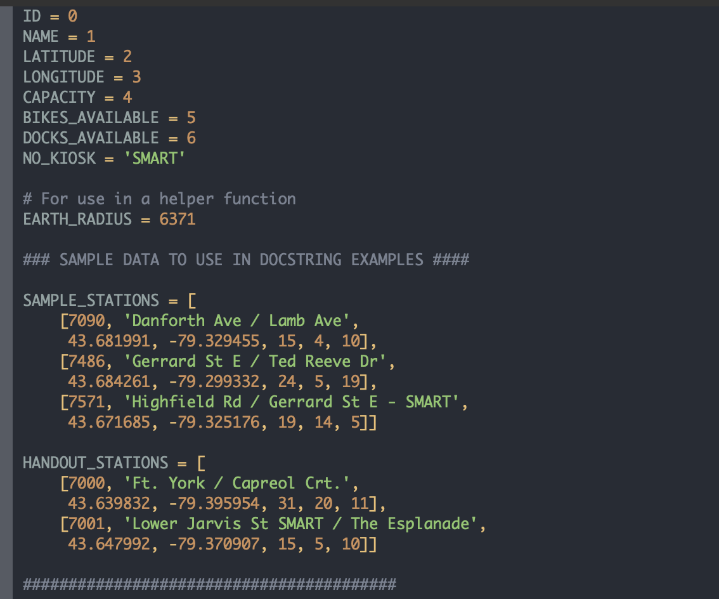Click station ID 7571
The height and width of the screenshot is (599, 719).
[x=87, y=402]
